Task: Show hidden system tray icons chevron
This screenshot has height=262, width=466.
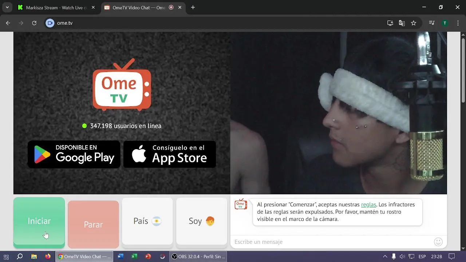Action: coord(385,257)
